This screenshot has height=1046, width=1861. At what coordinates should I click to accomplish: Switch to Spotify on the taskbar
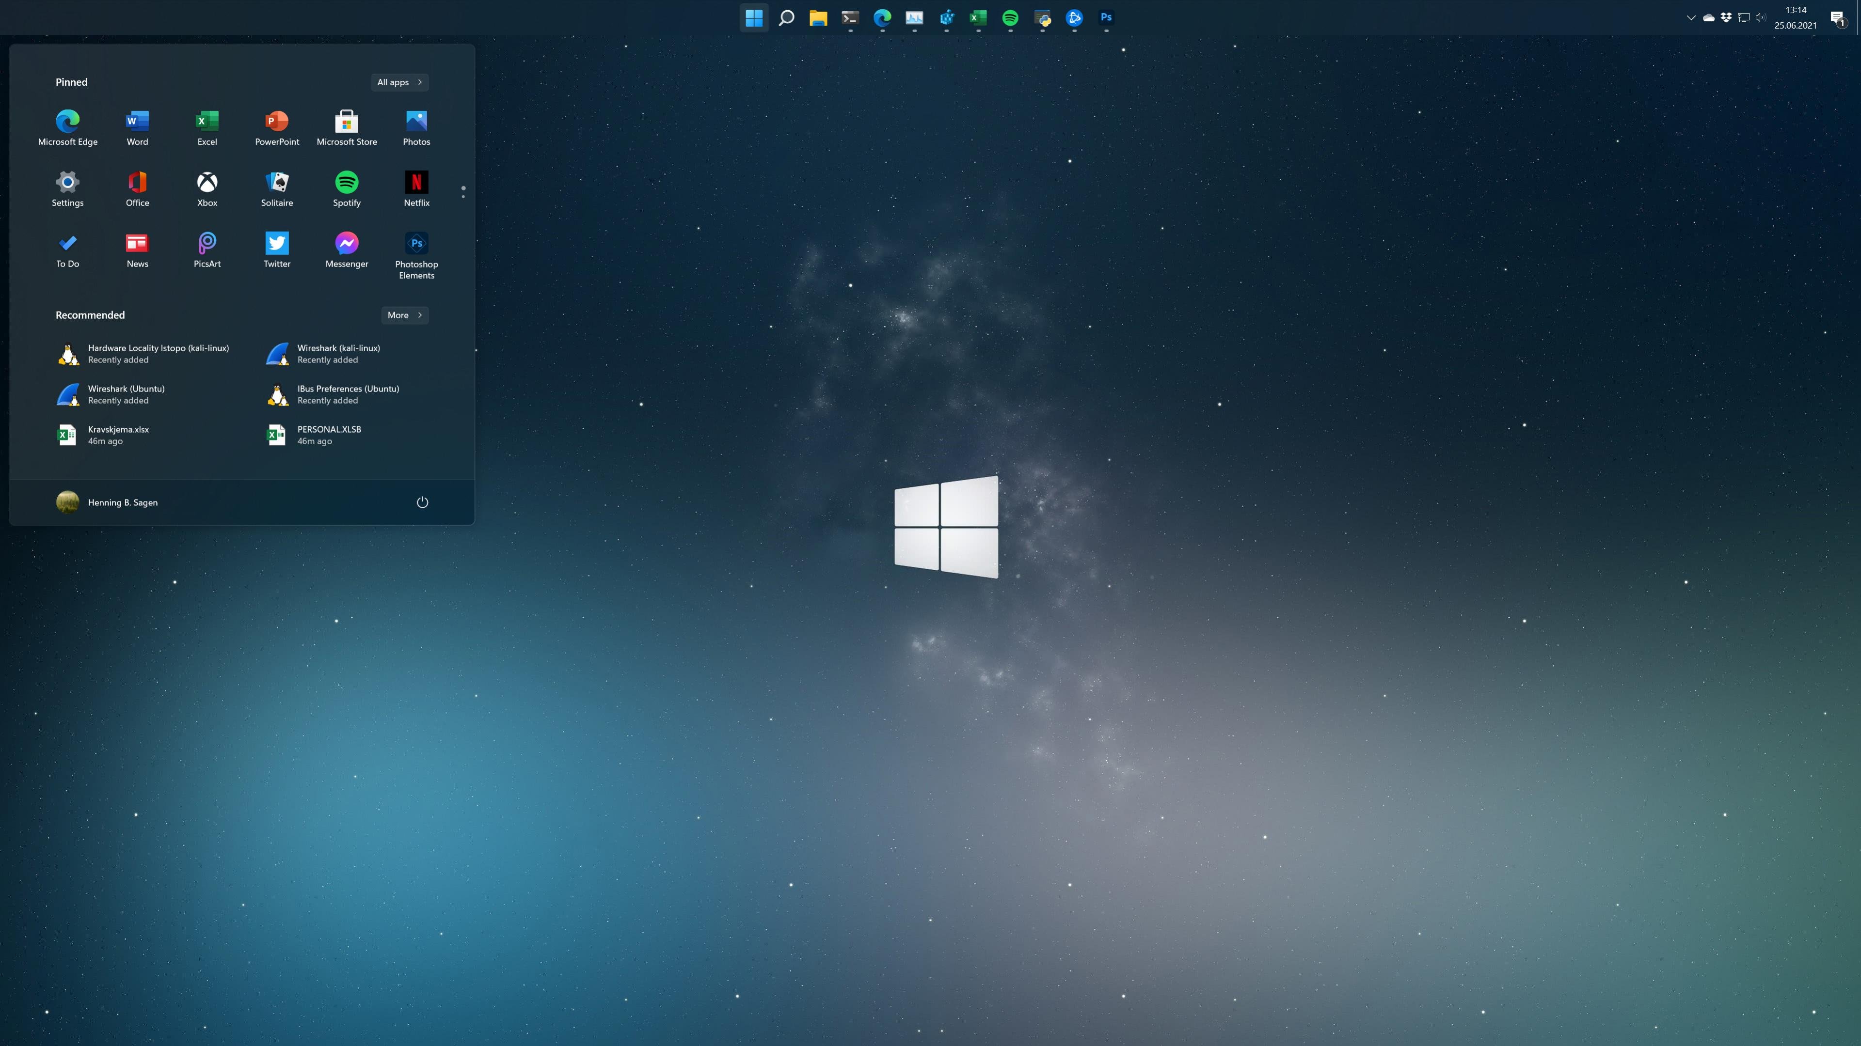click(1010, 17)
